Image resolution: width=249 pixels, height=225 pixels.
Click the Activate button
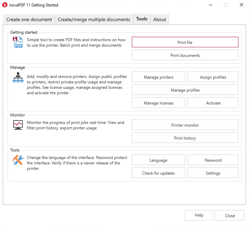pyautogui.click(x=213, y=103)
